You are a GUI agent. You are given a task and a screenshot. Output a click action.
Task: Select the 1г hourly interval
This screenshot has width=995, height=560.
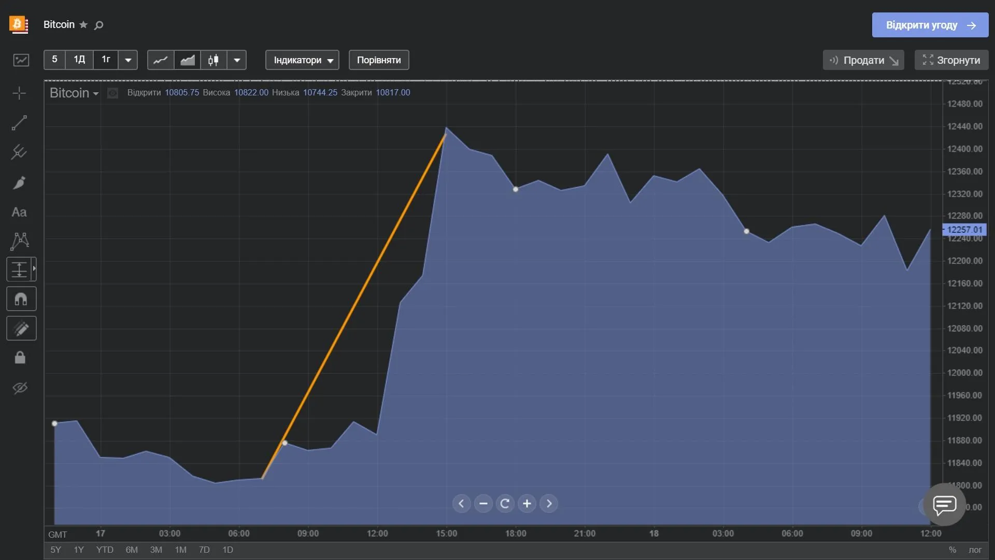106,60
